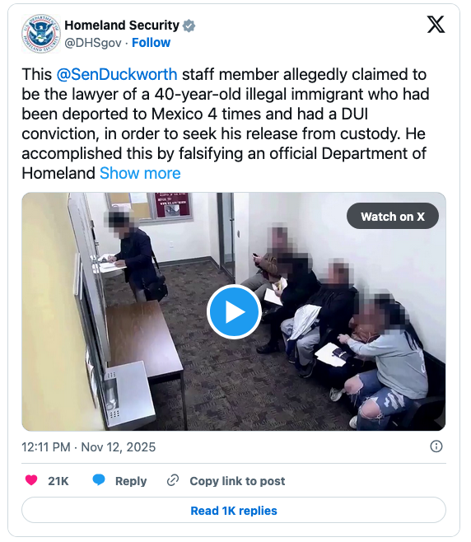
Task: Expand tweet text with Show more
Action: [x=140, y=173]
